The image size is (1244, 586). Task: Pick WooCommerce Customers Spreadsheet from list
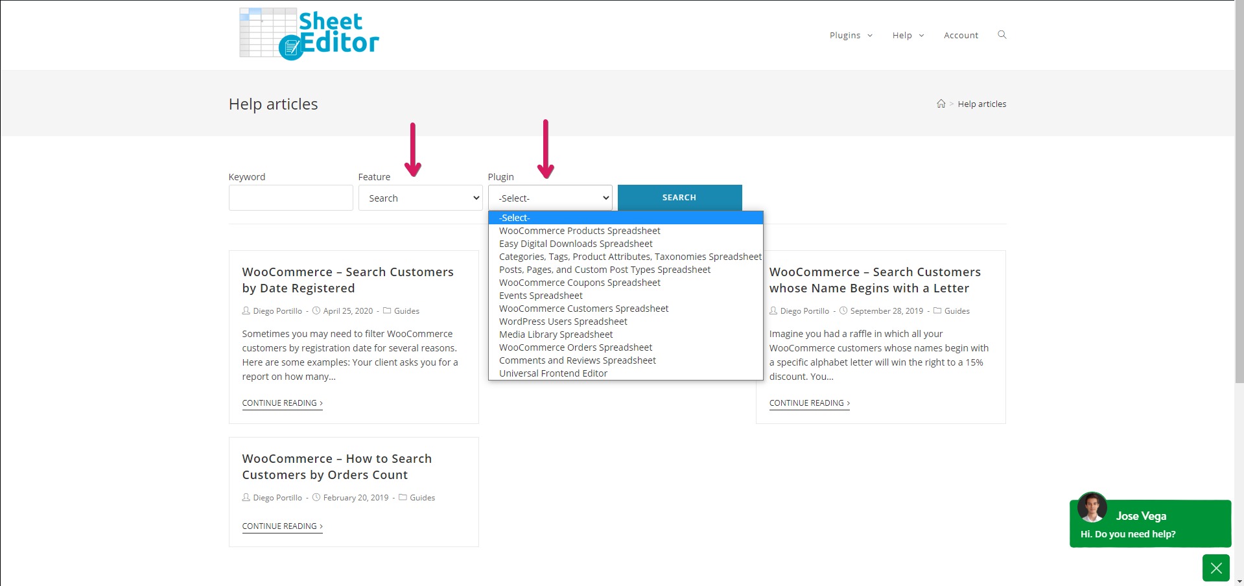tap(583, 309)
